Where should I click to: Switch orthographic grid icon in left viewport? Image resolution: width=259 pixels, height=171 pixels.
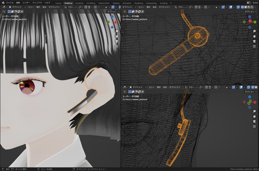click(x=117, y=46)
